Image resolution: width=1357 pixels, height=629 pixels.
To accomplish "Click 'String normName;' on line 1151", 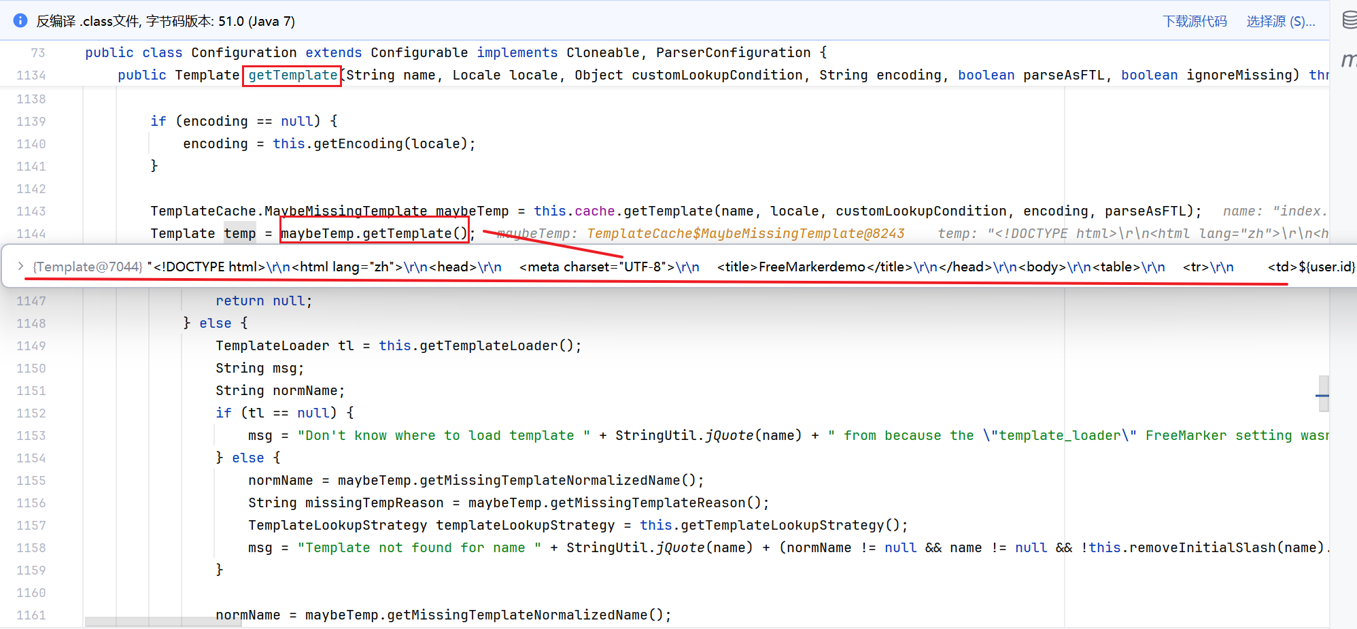I will pos(280,390).
